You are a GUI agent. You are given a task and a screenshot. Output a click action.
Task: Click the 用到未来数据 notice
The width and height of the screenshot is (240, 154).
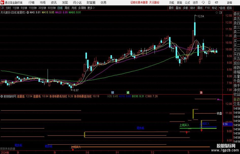(x=8, y=149)
